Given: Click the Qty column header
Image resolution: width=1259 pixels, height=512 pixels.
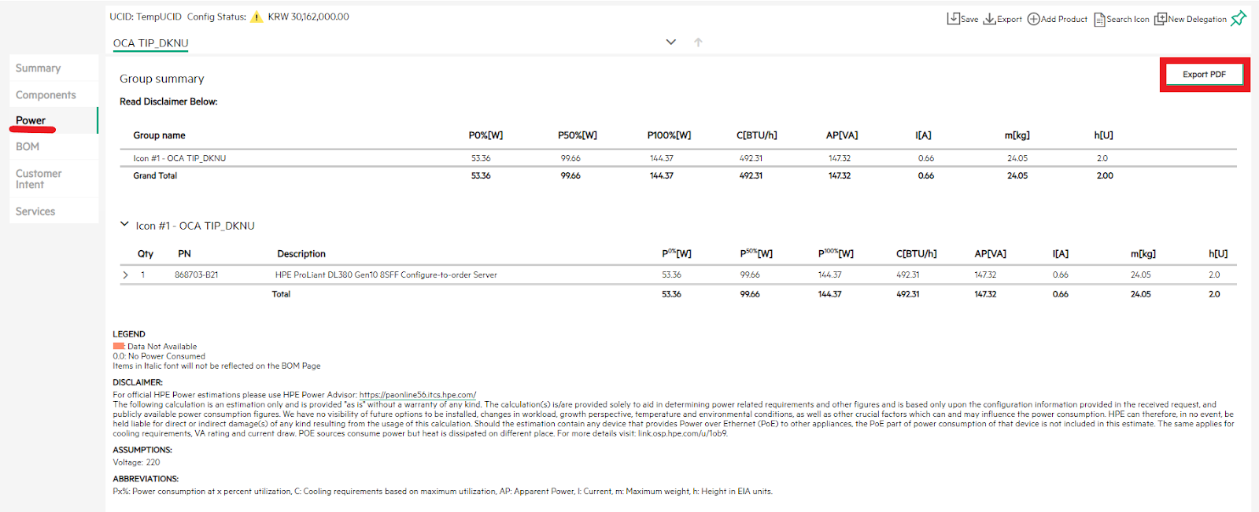Looking at the screenshot, I should click(x=146, y=254).
